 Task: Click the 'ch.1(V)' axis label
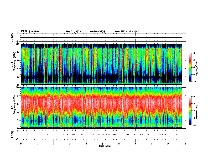(x=13, y=37)
